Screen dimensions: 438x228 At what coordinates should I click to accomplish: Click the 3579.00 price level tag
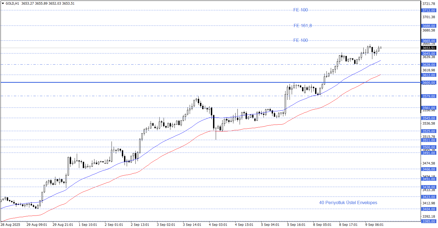pos(429,96)
